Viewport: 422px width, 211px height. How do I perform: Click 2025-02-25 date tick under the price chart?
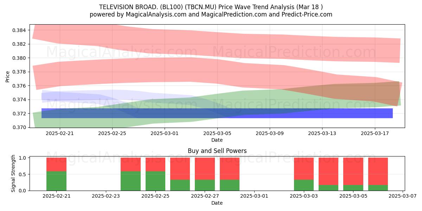pos(112,133)
